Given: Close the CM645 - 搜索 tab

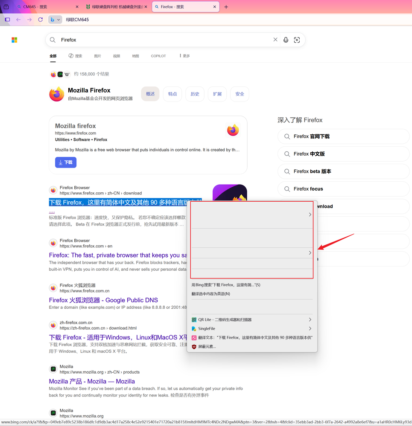Looking at the screenshot, I should point(77,7).
